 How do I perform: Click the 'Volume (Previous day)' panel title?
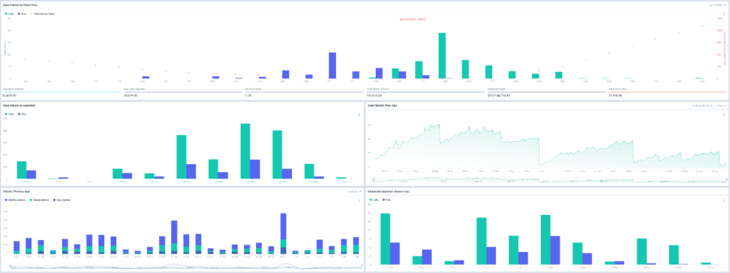(x=17, y=191)
